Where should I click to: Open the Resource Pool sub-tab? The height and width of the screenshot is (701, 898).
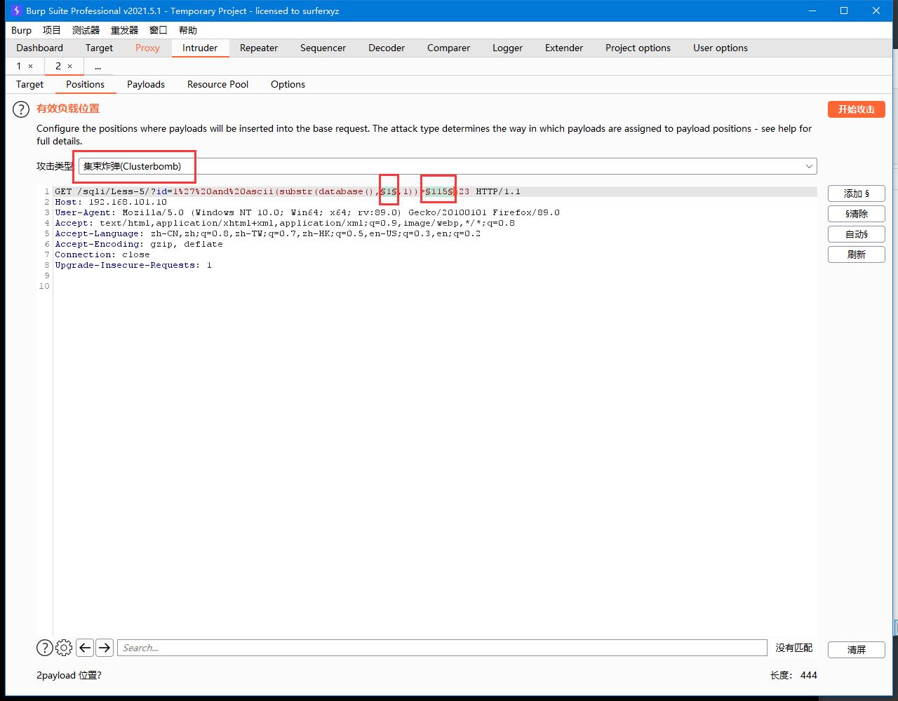[217, 84]
